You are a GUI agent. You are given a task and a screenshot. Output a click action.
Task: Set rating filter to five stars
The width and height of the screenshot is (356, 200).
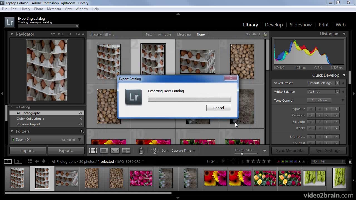269,161
